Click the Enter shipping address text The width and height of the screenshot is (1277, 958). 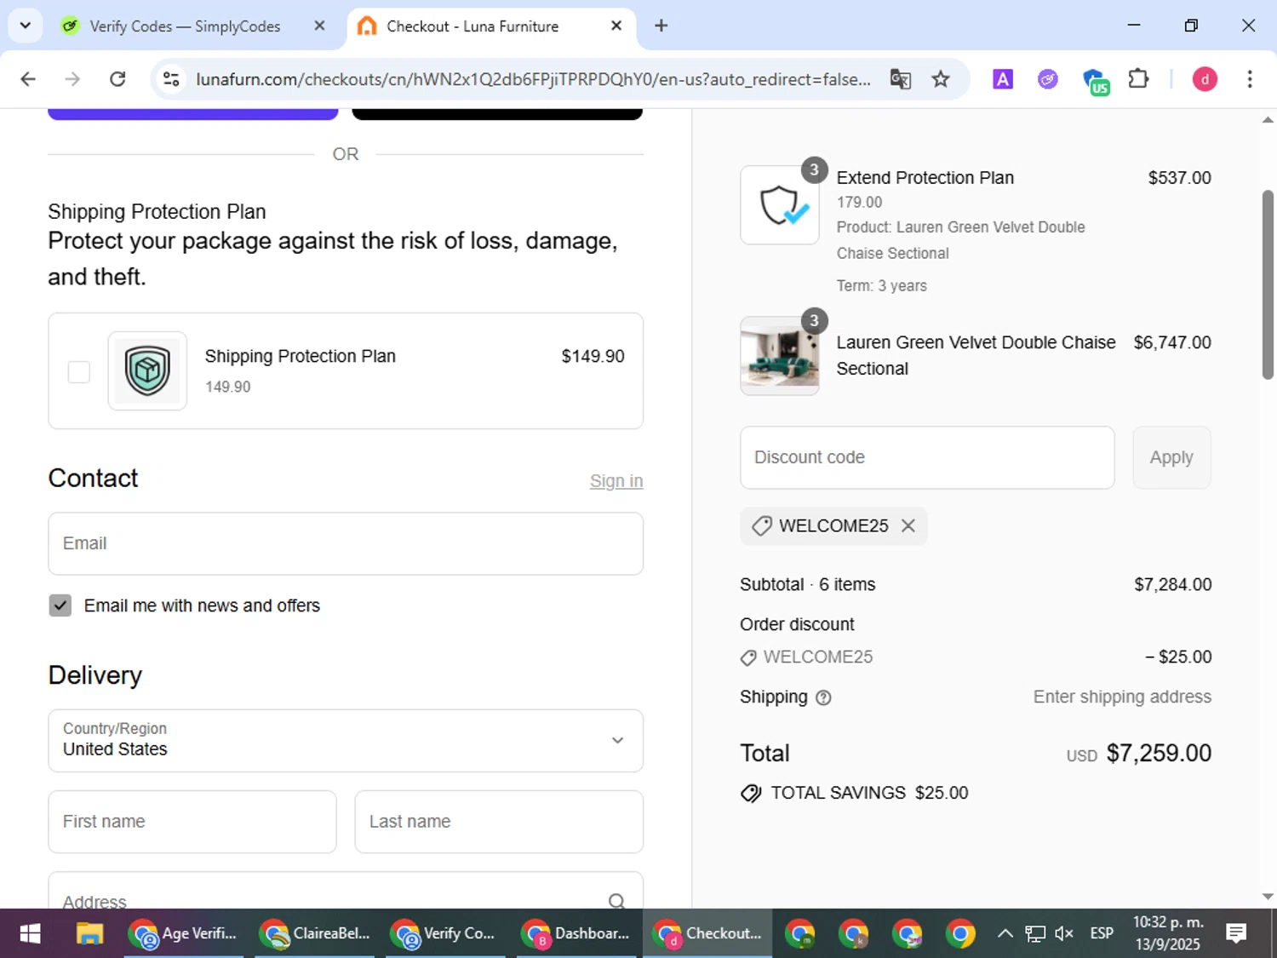[1122, 697]
